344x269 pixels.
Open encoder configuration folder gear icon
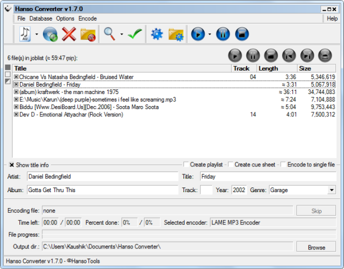coord(176,34)
